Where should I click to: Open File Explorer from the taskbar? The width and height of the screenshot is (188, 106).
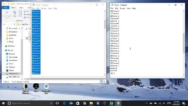point(91,103)
